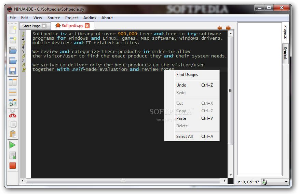Screen dimensions: 299x195
Task: Open the Edit menu
Action: point(24,18)
